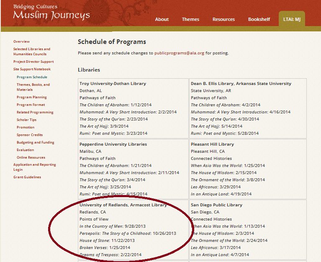Open Site Support Notebook link
The image size is (321, 262).
click(x=32, y=69)
